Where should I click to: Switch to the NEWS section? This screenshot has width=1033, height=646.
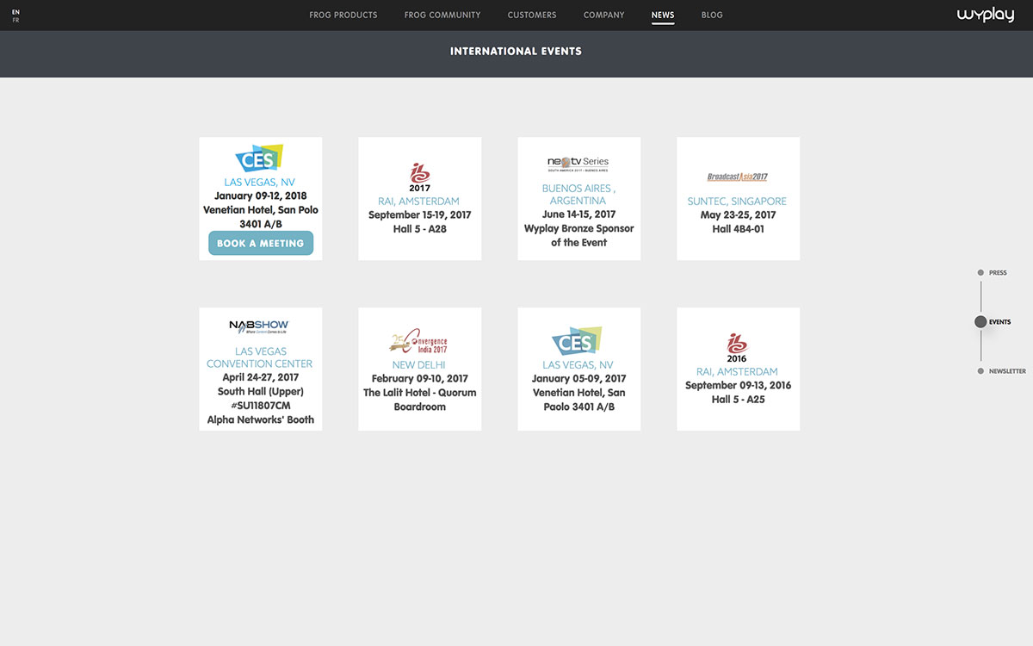[x=663, y=15]
